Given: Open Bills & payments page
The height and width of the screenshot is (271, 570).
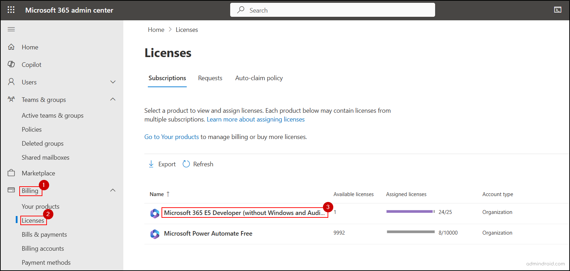Looking at the screenshot, I should pos(44,234).
